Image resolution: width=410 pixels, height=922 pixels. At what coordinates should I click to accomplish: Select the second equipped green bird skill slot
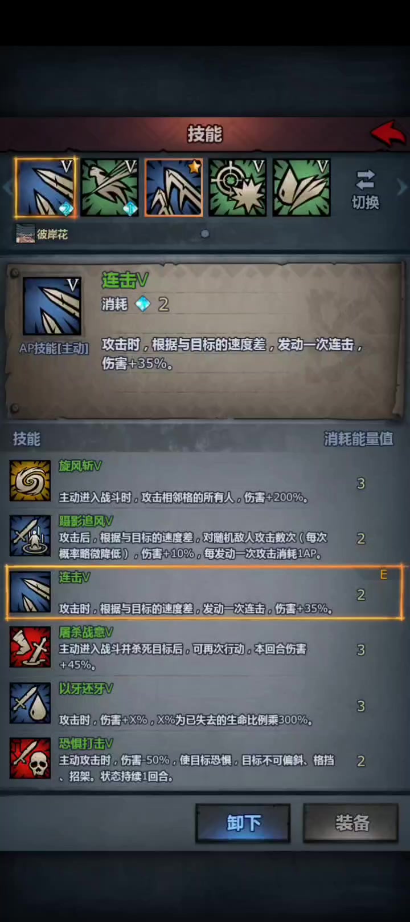click(x=109, y=188)
